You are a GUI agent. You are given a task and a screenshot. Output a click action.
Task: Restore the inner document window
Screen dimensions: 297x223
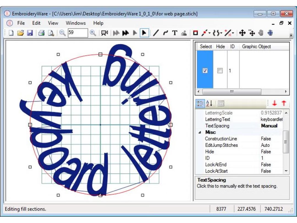281,23
